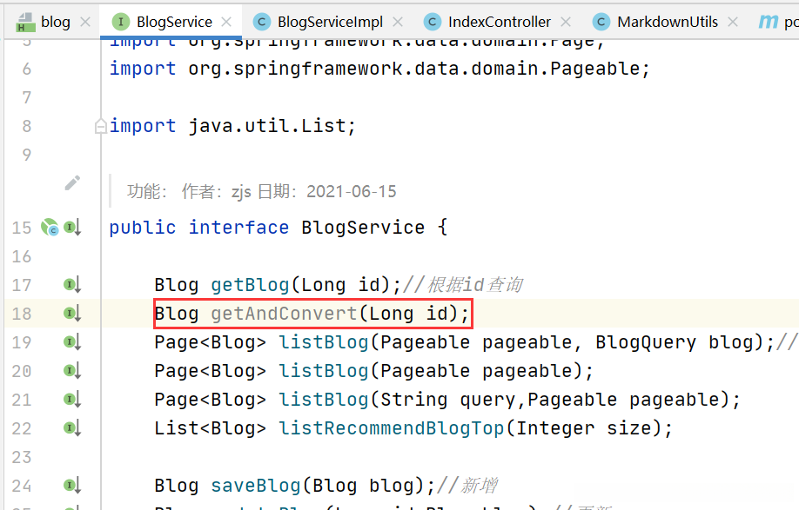The width and height of the screenshot is (799, 510).
Task: Close the BlogServiceImpl tab
Action: 398,22
